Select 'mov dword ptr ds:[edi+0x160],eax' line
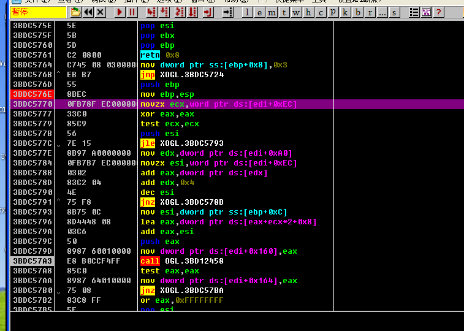 tap(219, 251)
